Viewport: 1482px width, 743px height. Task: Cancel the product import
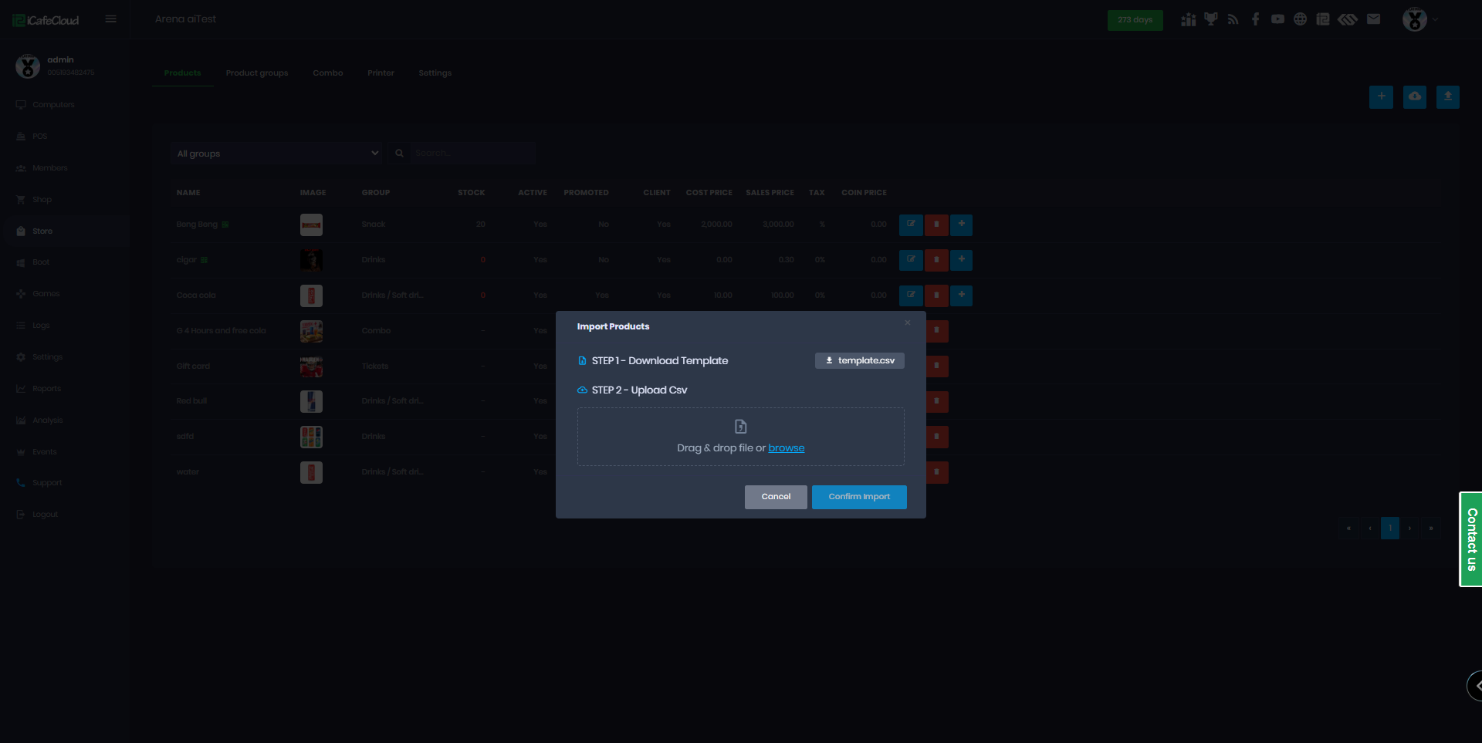(x=776, y=497)
